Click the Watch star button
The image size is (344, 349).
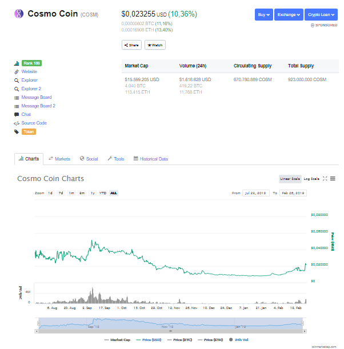[155, 45]
